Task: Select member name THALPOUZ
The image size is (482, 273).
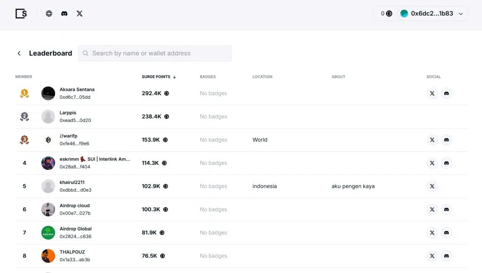Action: (72, 252)
